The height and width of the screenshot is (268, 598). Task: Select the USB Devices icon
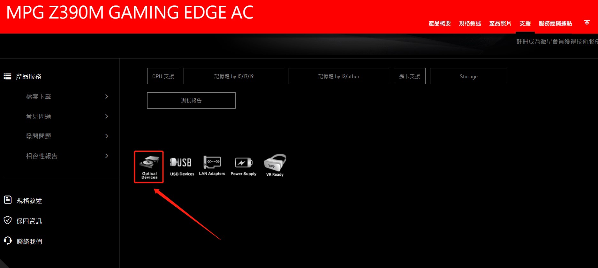182,167
